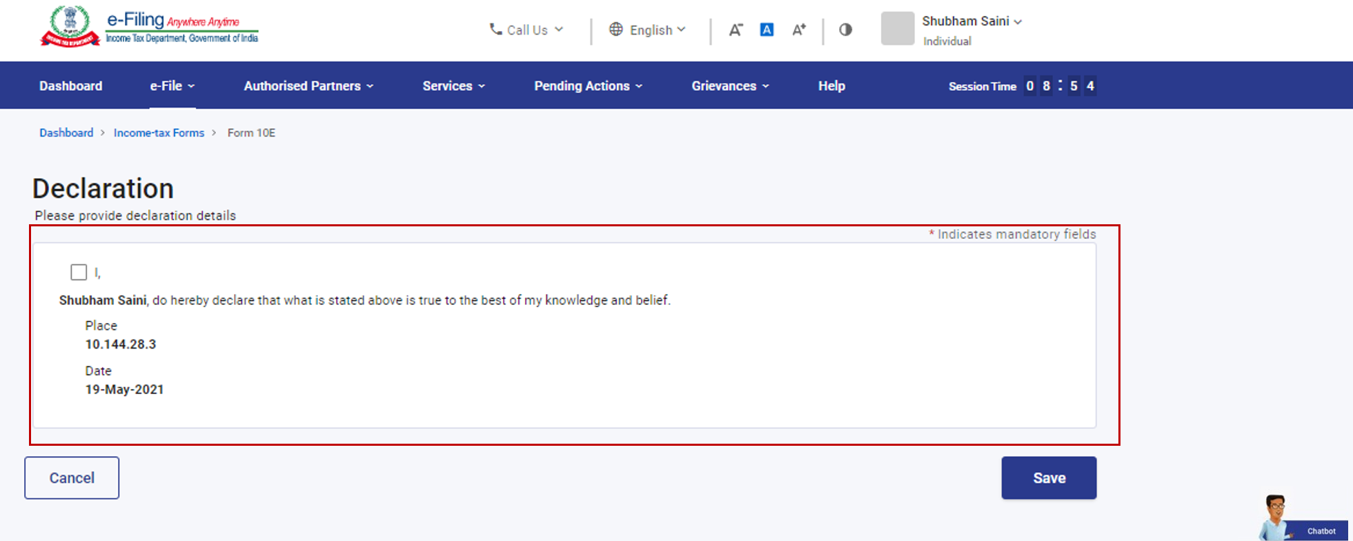This screenshot has width=1353, height=541.
Task: Open the e-File menu
Action: coord(172,86)
